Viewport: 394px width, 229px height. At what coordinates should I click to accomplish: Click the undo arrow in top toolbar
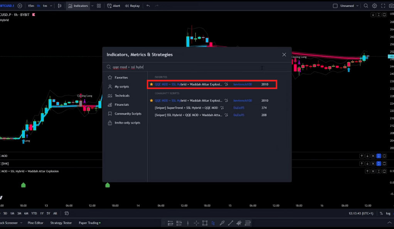click(x=148, y=6)
